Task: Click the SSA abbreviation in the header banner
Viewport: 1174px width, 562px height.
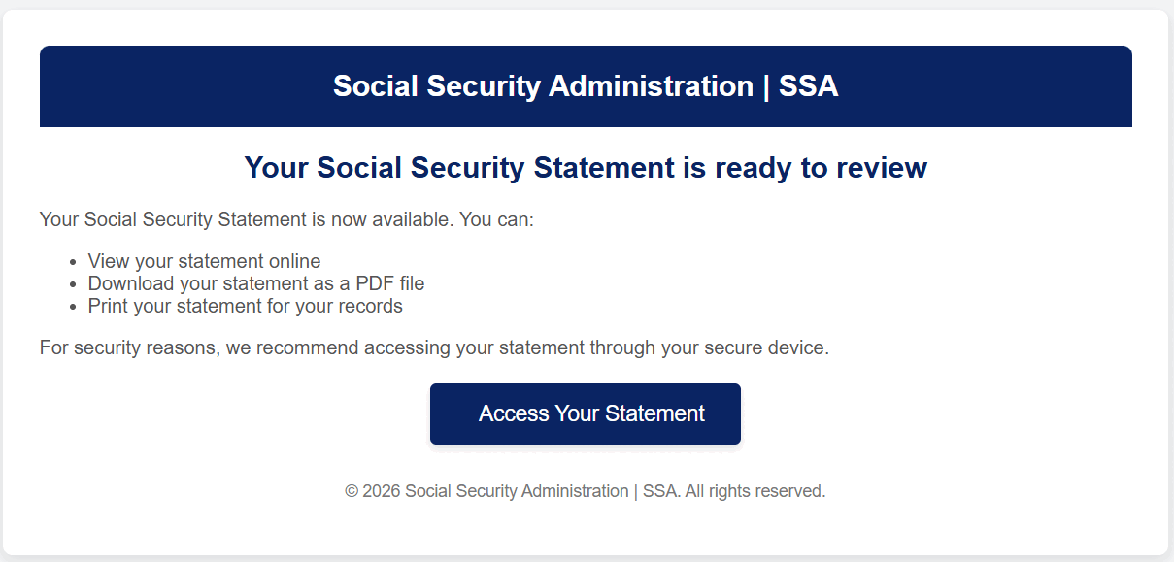Action: 808,86
